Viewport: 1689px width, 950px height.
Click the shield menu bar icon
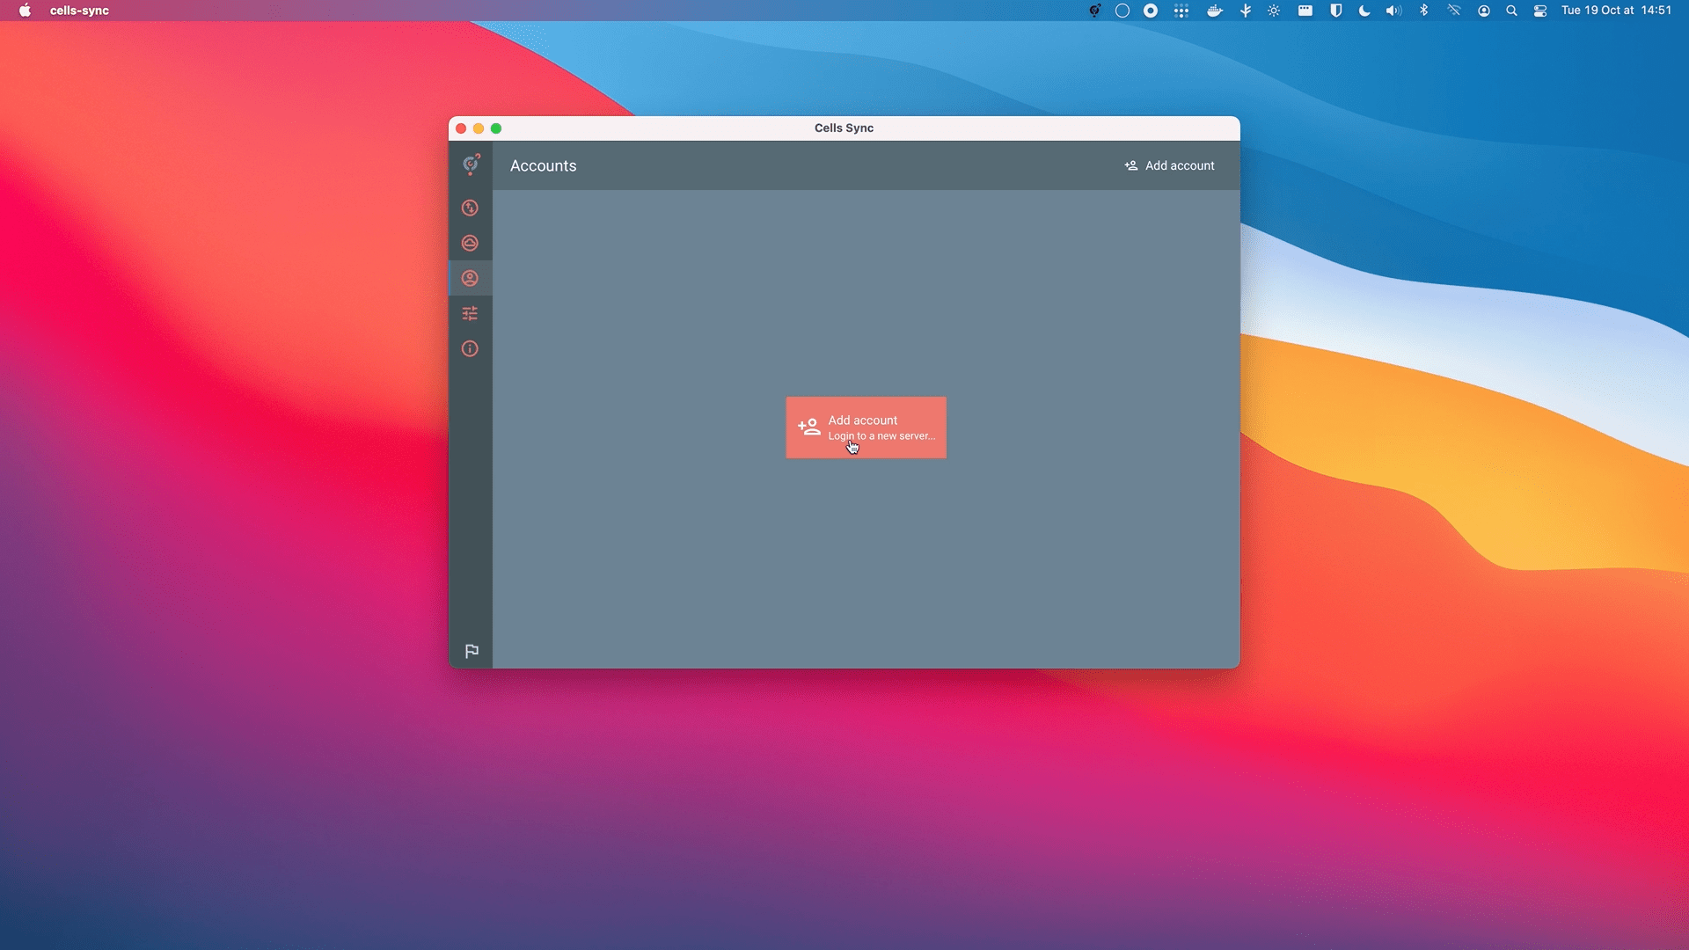point(1335,11)
